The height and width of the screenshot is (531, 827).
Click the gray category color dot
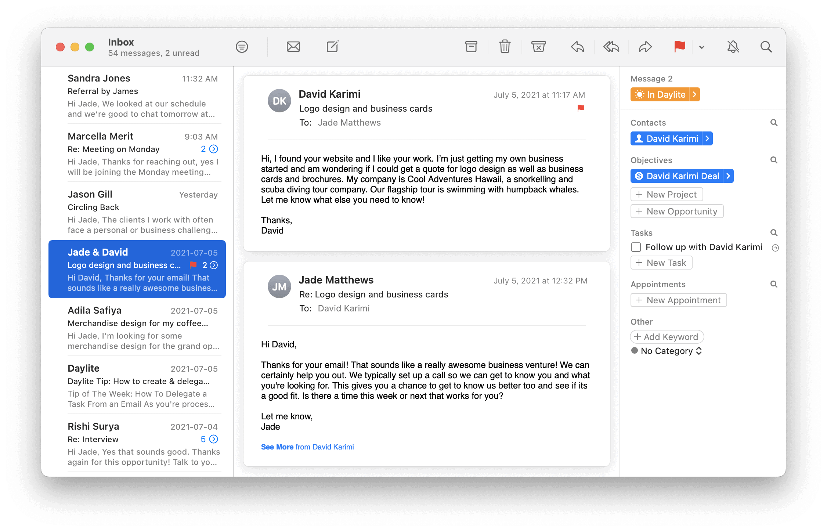click(x=635, y=351)
